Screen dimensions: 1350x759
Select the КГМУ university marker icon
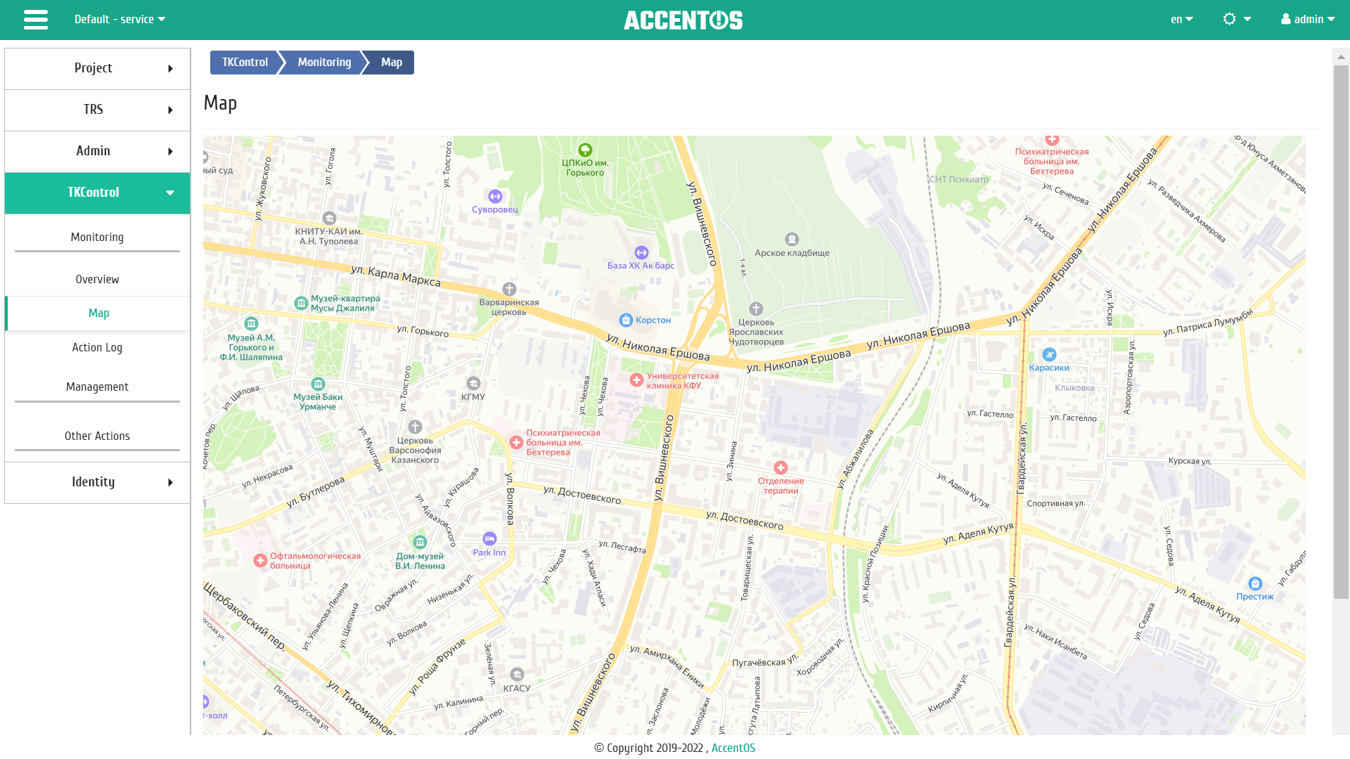pyautogui.click(x=473, y=383)
